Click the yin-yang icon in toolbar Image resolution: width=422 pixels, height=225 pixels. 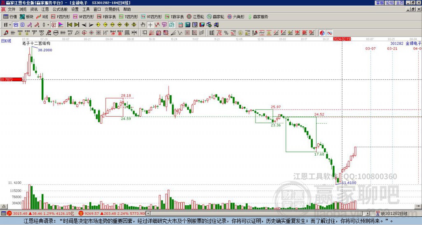pos(322,33)
